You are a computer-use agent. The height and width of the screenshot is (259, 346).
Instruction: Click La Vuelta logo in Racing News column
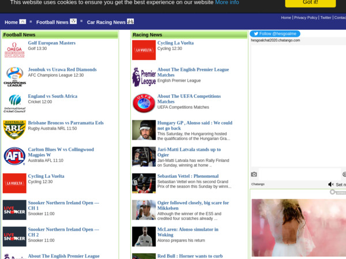pos(144,50)
